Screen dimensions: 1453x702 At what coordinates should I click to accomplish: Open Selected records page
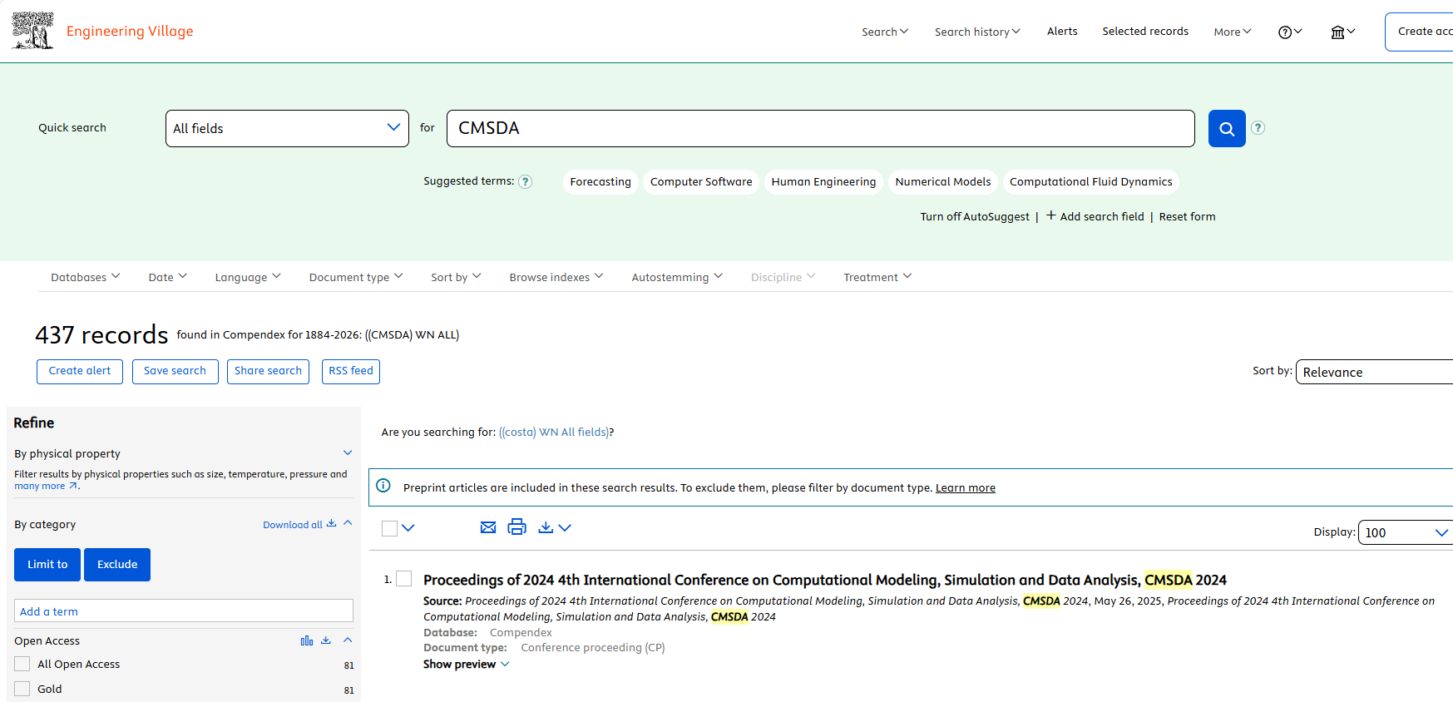(1145, 31)
